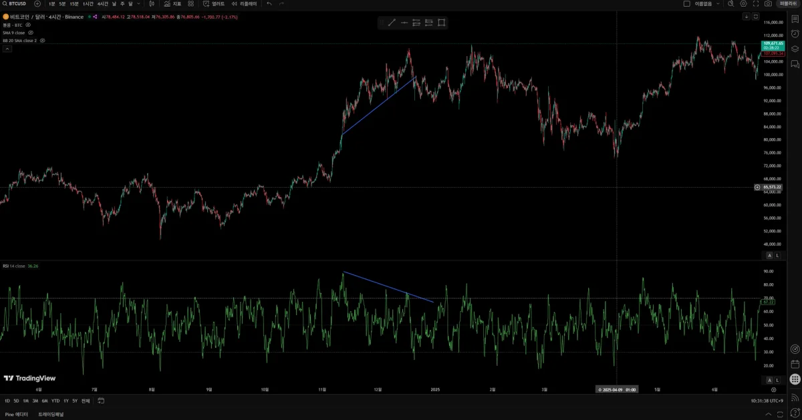
Task: Select the 6M date range
Action: (44, 401)
